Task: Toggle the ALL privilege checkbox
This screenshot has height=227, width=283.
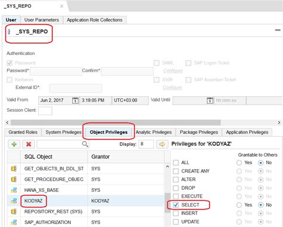Action: point(176,162)
